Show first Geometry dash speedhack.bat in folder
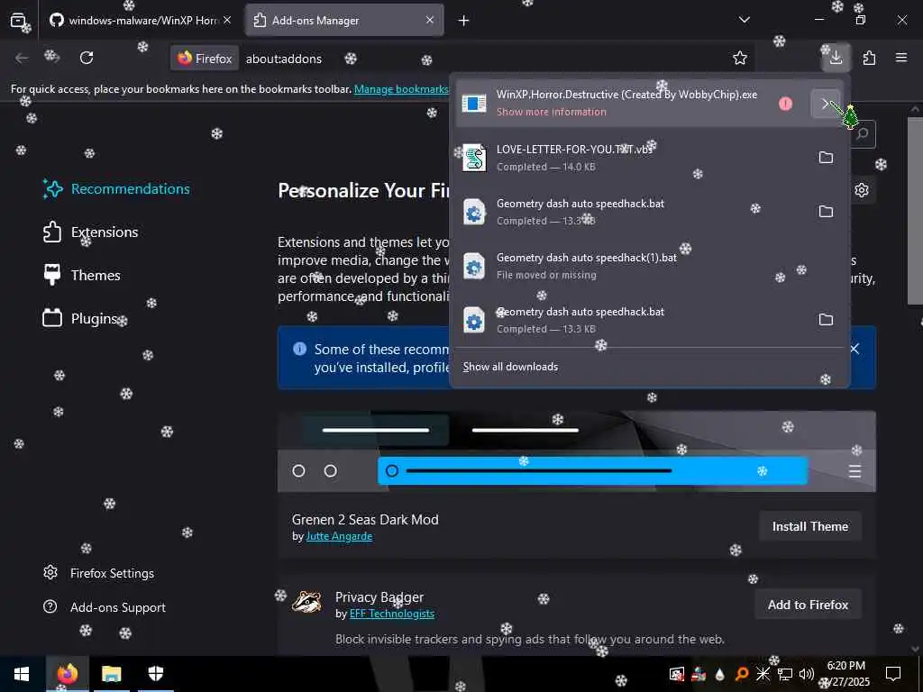Viewport: 923px width, 692px height. pyautogui.click(x=826, y=212)
